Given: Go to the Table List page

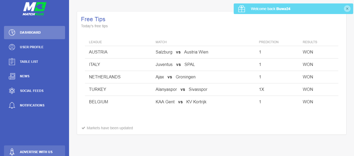Looking at the screenshot, I should pos(35,62).
